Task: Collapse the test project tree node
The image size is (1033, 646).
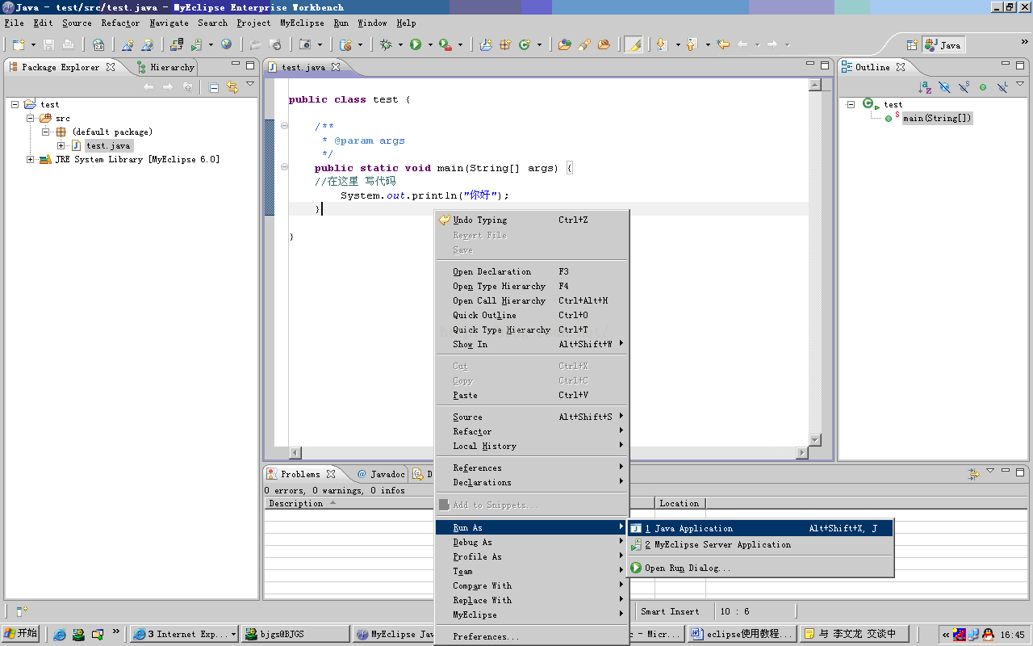Action: pos(15,104)
